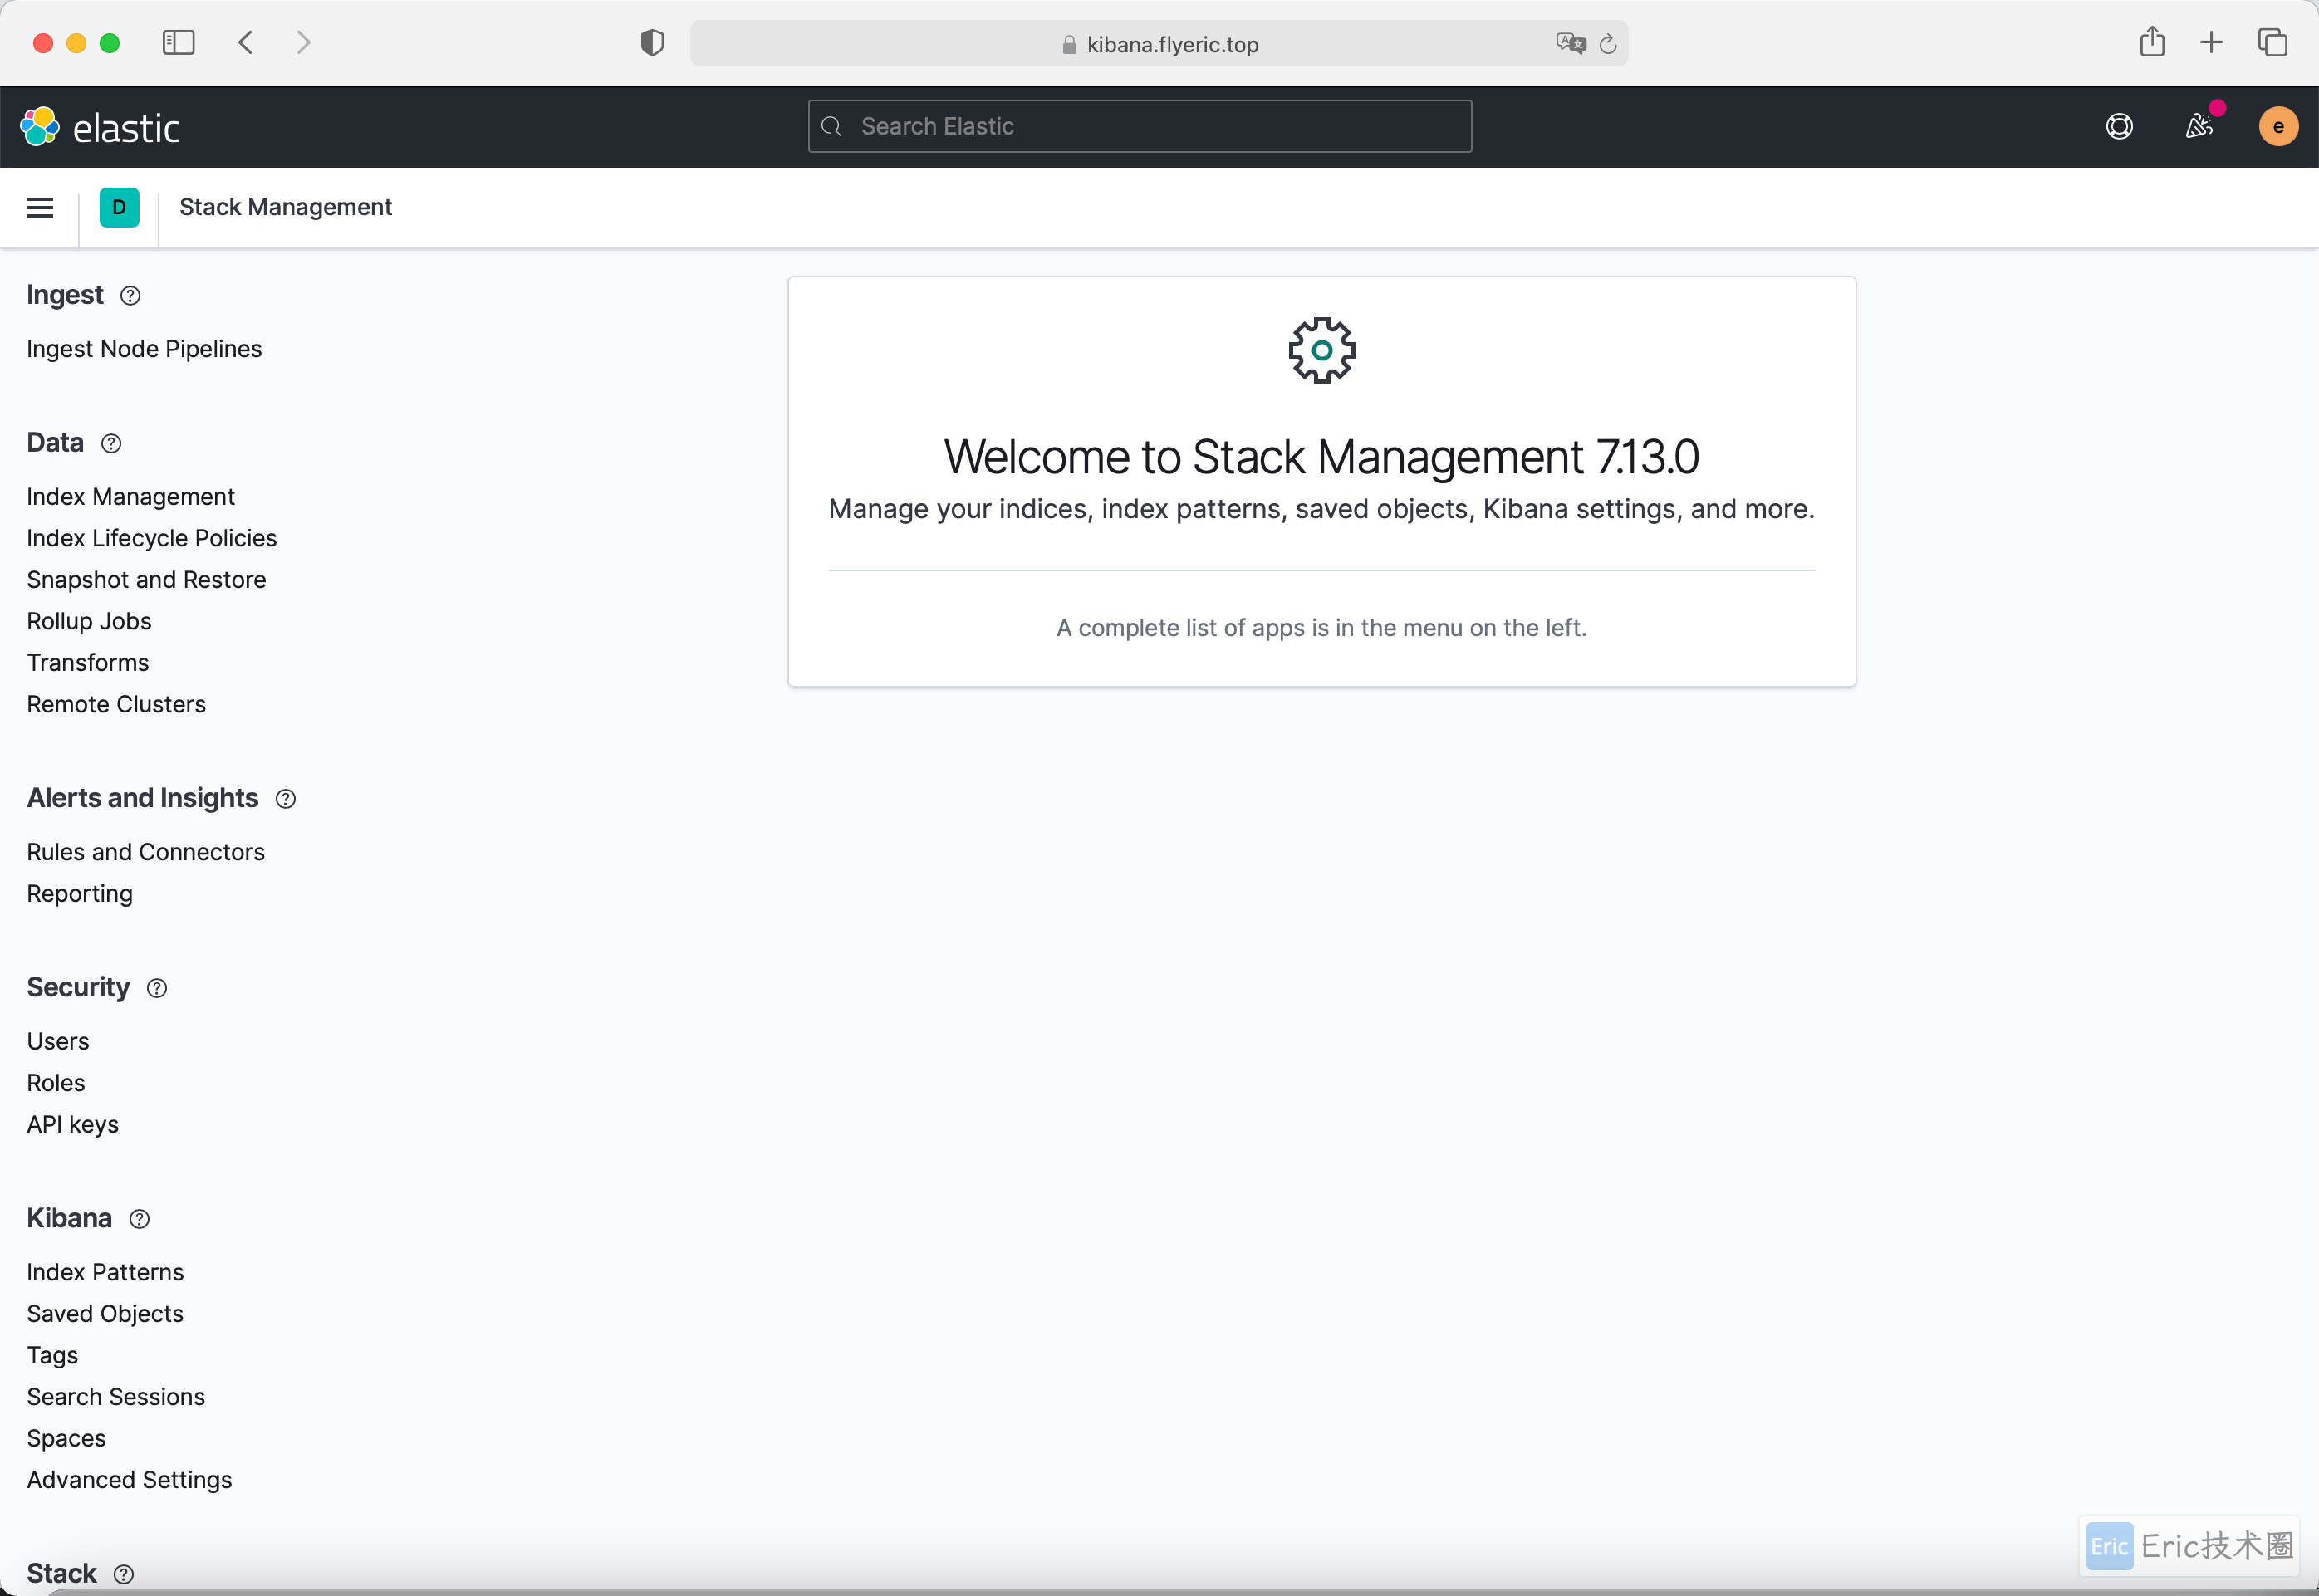
Task: Go back in Safari history
Action: [245, 42]
